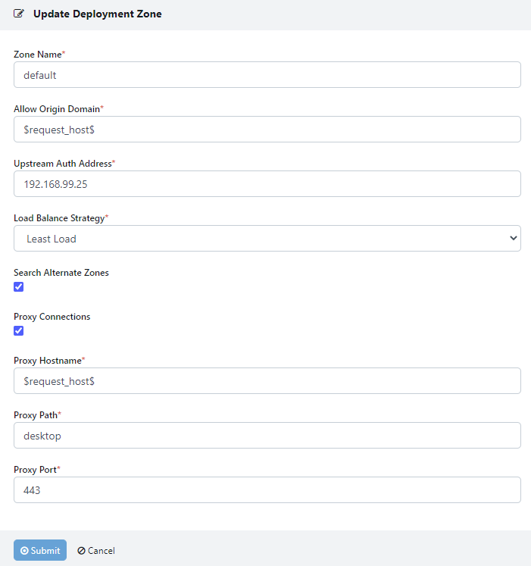Focus the Zone Name input field

point(267,75)
